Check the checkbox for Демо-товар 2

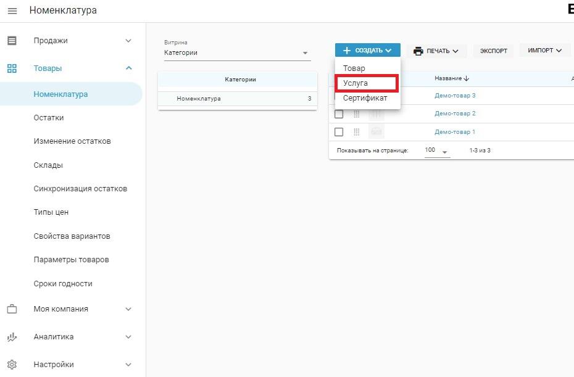[x=339, y=114]
